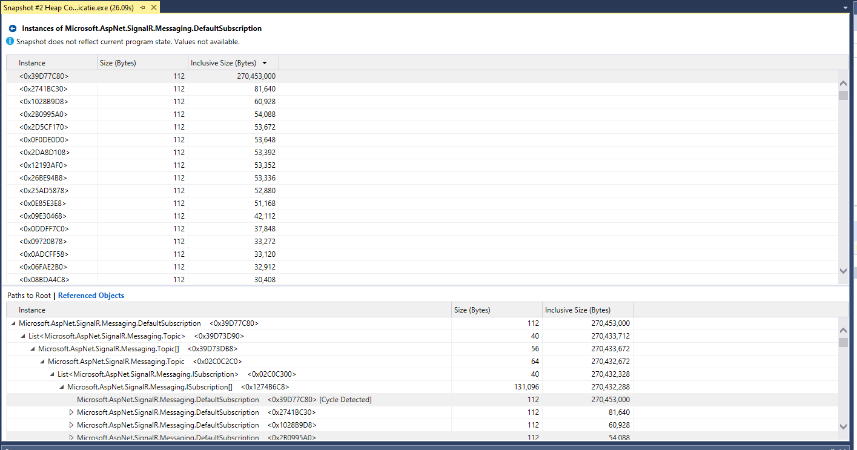Click the sort arrow on Inclusive Size header

(x=265, y=62)
